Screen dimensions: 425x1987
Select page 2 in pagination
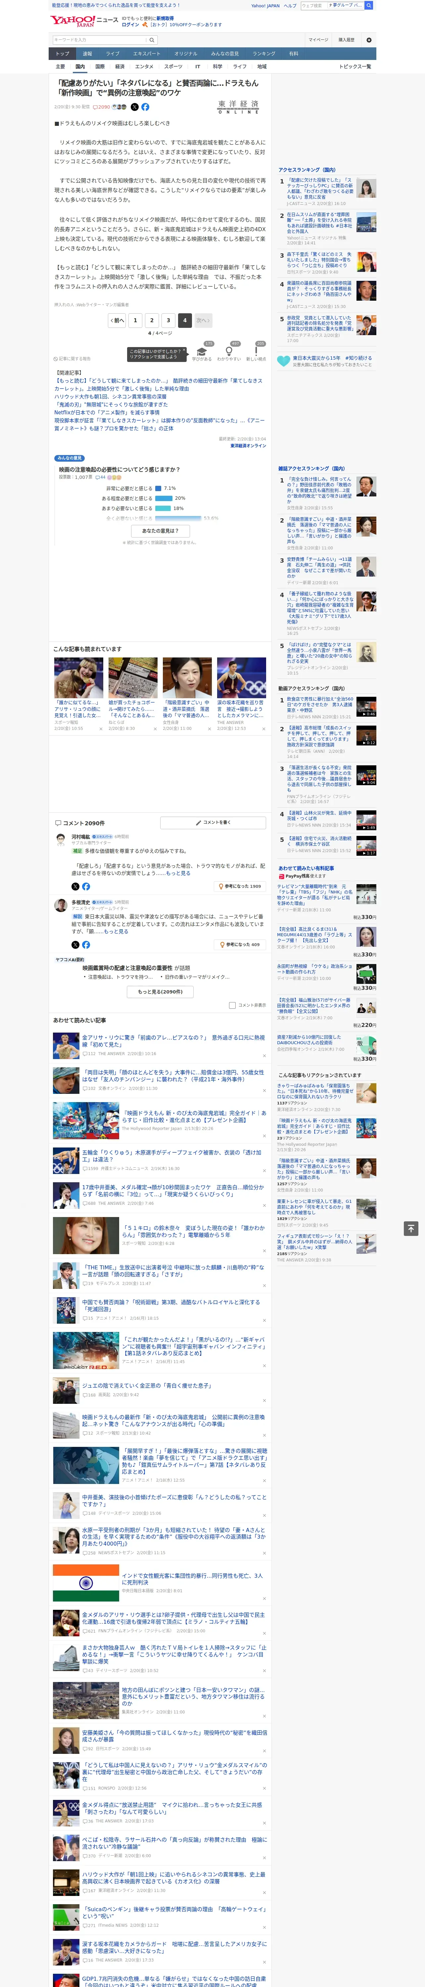coord(152,320)
